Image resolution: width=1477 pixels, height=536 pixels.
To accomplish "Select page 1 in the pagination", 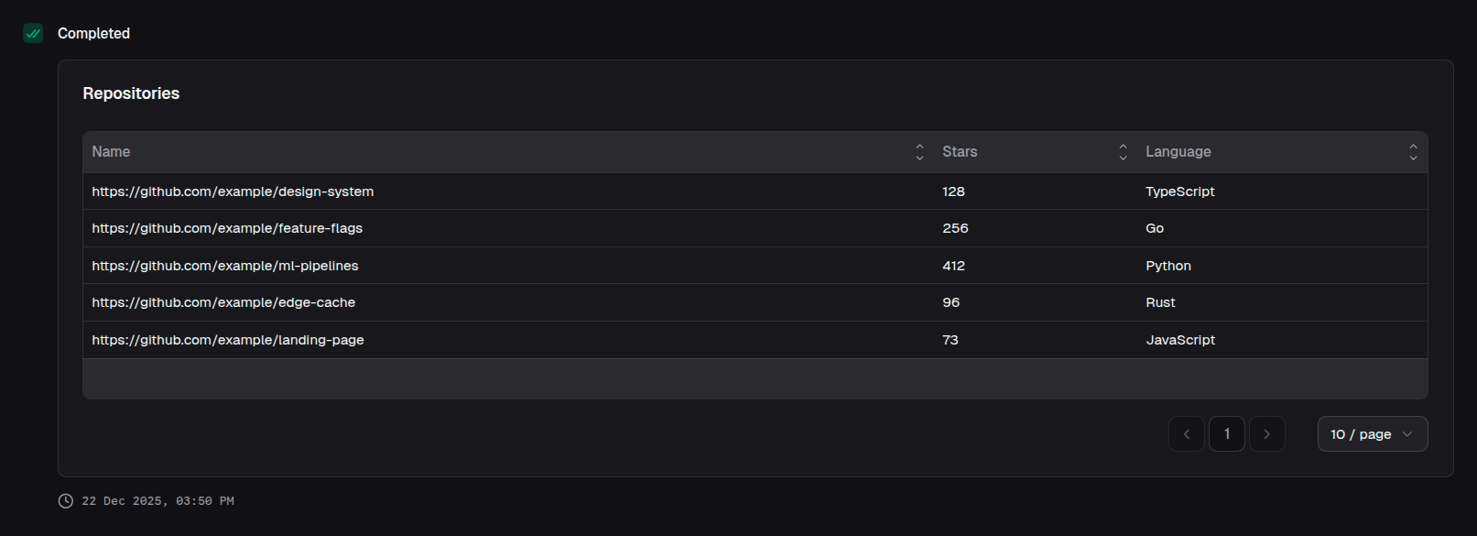I will point(1227,433).
